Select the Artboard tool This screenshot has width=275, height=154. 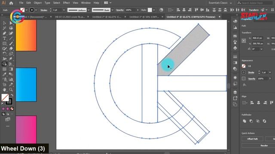click(x=4, y=85)
